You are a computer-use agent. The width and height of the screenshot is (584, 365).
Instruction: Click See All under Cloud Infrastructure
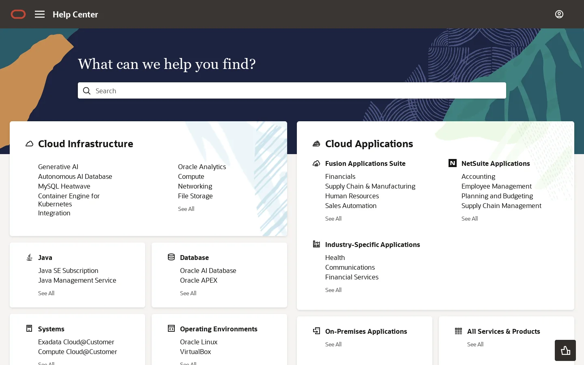coord(186,209)
